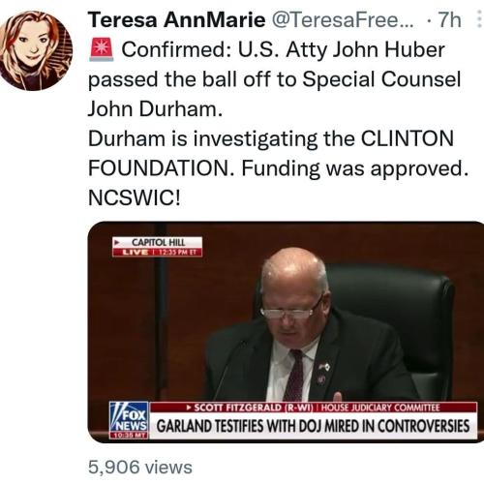Click the Fox News logo in video
The height and width of the screenshot is (484, 484).
click(x=129, y=416)
